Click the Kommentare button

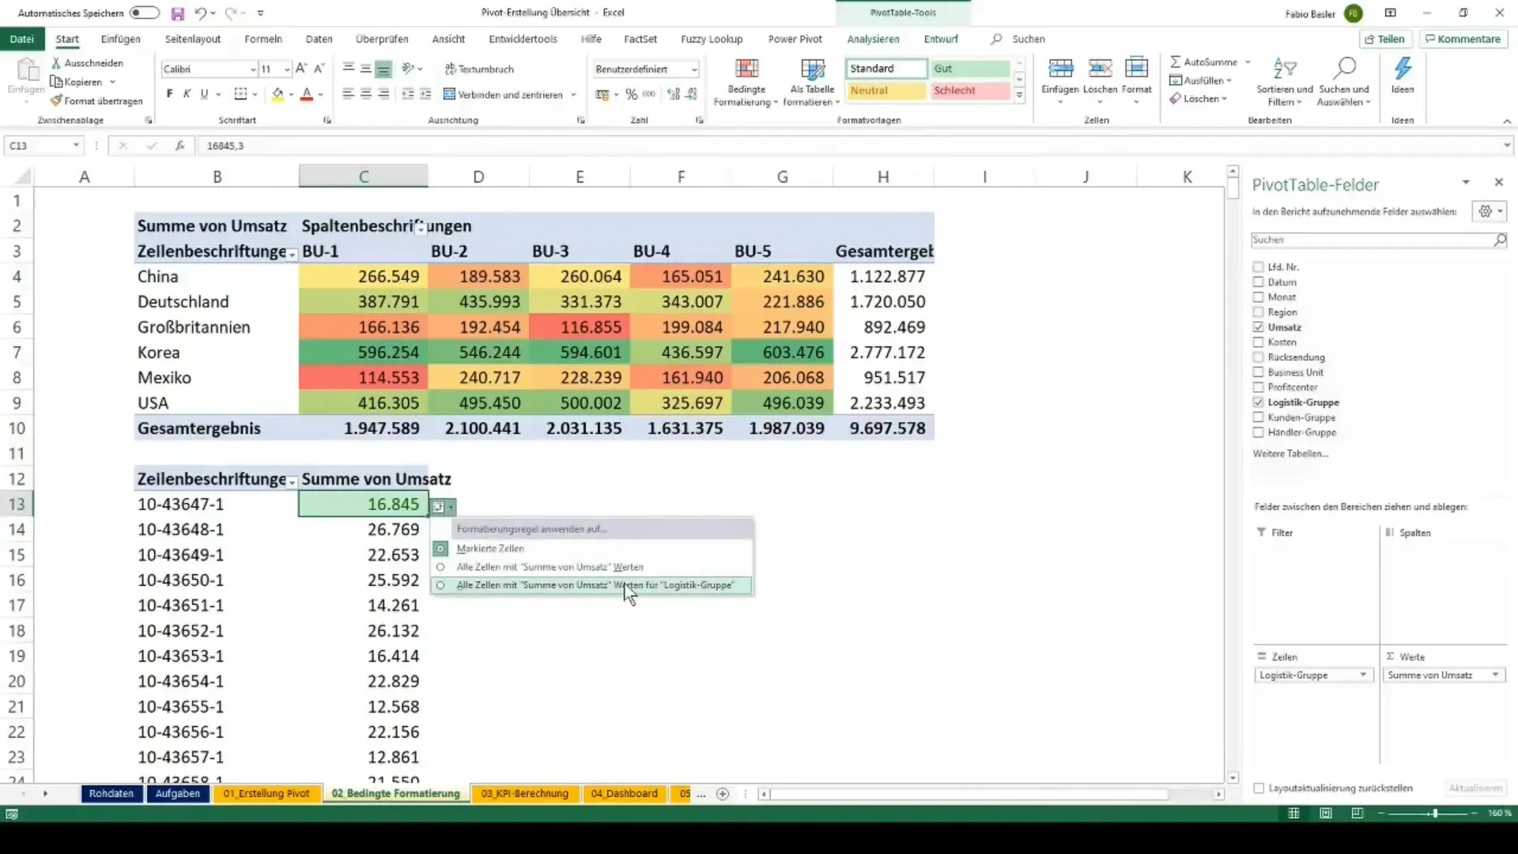tap(1463, 39)
